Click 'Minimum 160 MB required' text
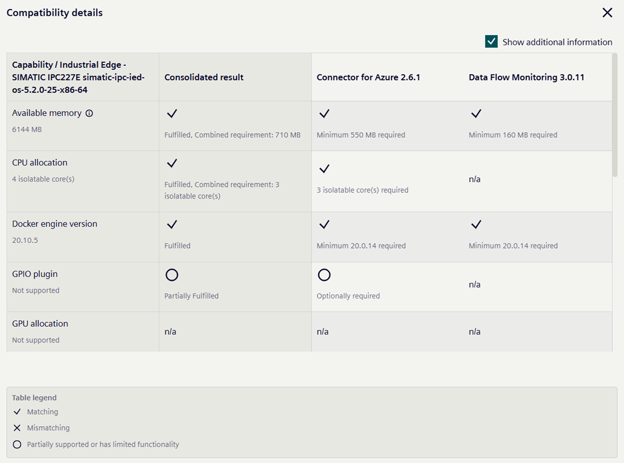The height and width of the screenshot is (463, 624). coord(513,135)
